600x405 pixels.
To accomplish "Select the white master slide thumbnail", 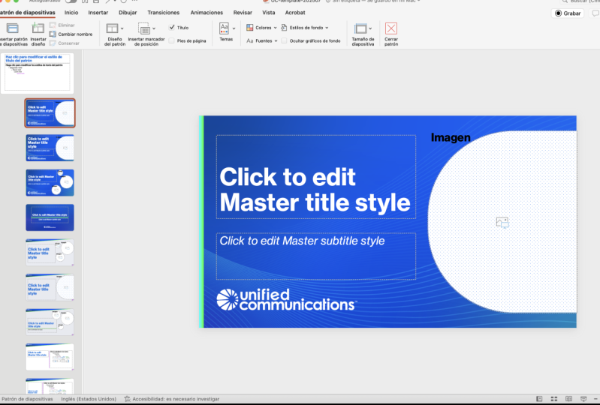I will click(x=37, y=73).
